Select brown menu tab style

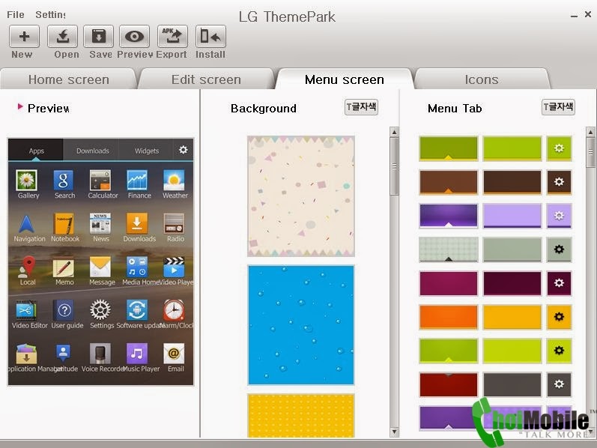pos(449,182)
